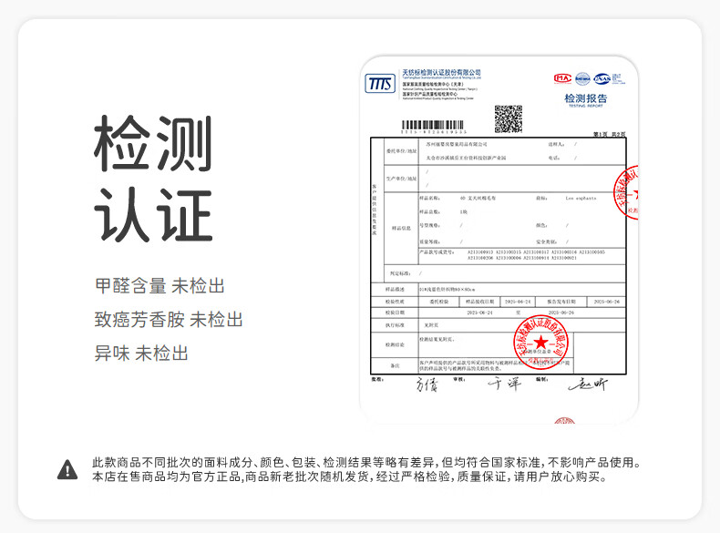
Task: Click the cut-off red seal at right edge
Action: [626, 192]
